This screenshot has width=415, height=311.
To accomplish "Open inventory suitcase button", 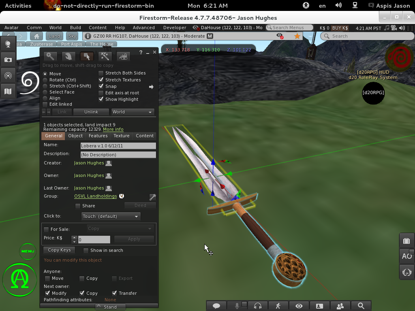I will (x=406, y=241).
